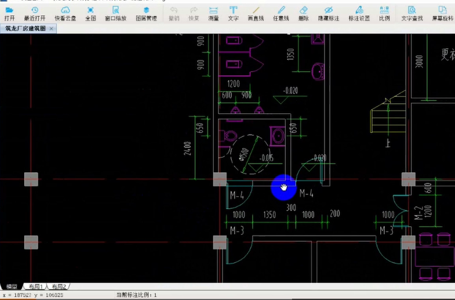The width and height of the screenshot is (455, 300).
Task: Open a drawing file with 打开
Action: pyautogui.click(x=9, y=14)
